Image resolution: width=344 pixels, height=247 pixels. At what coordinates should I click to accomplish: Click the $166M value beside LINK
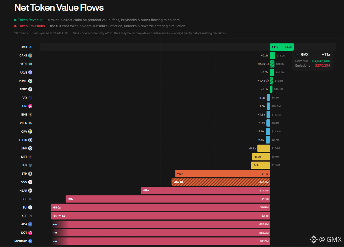(x=275, y=148)
